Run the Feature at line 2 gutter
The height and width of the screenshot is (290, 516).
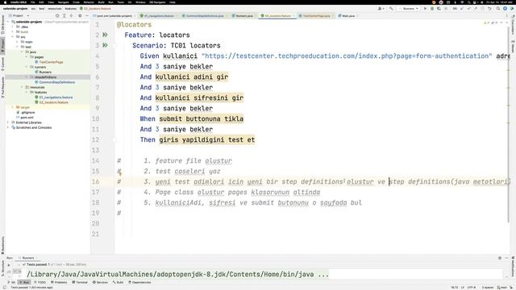pos(105,35)
